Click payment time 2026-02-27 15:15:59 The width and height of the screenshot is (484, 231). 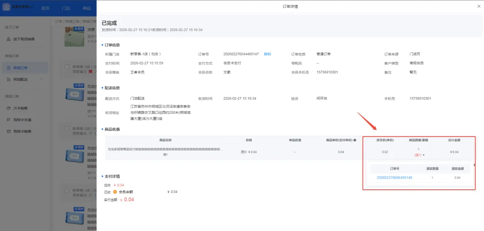pos(147,63)
